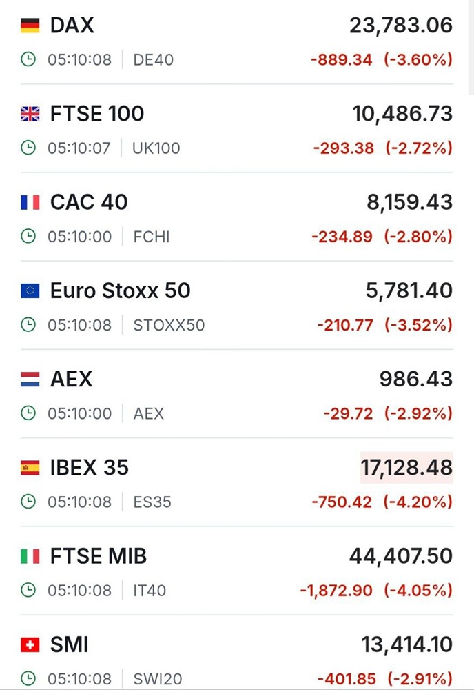474x690 pixels.
Task: Select the CAC 40 index name
Action: coord(89,203)
